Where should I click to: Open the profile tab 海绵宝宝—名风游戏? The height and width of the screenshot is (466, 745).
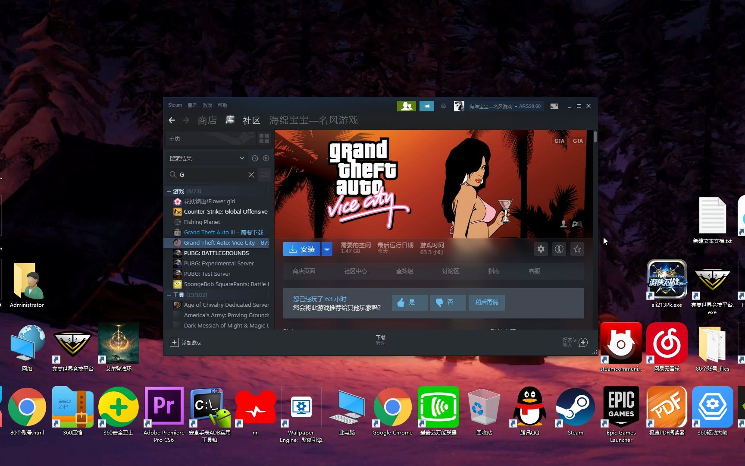click(313, 120)
